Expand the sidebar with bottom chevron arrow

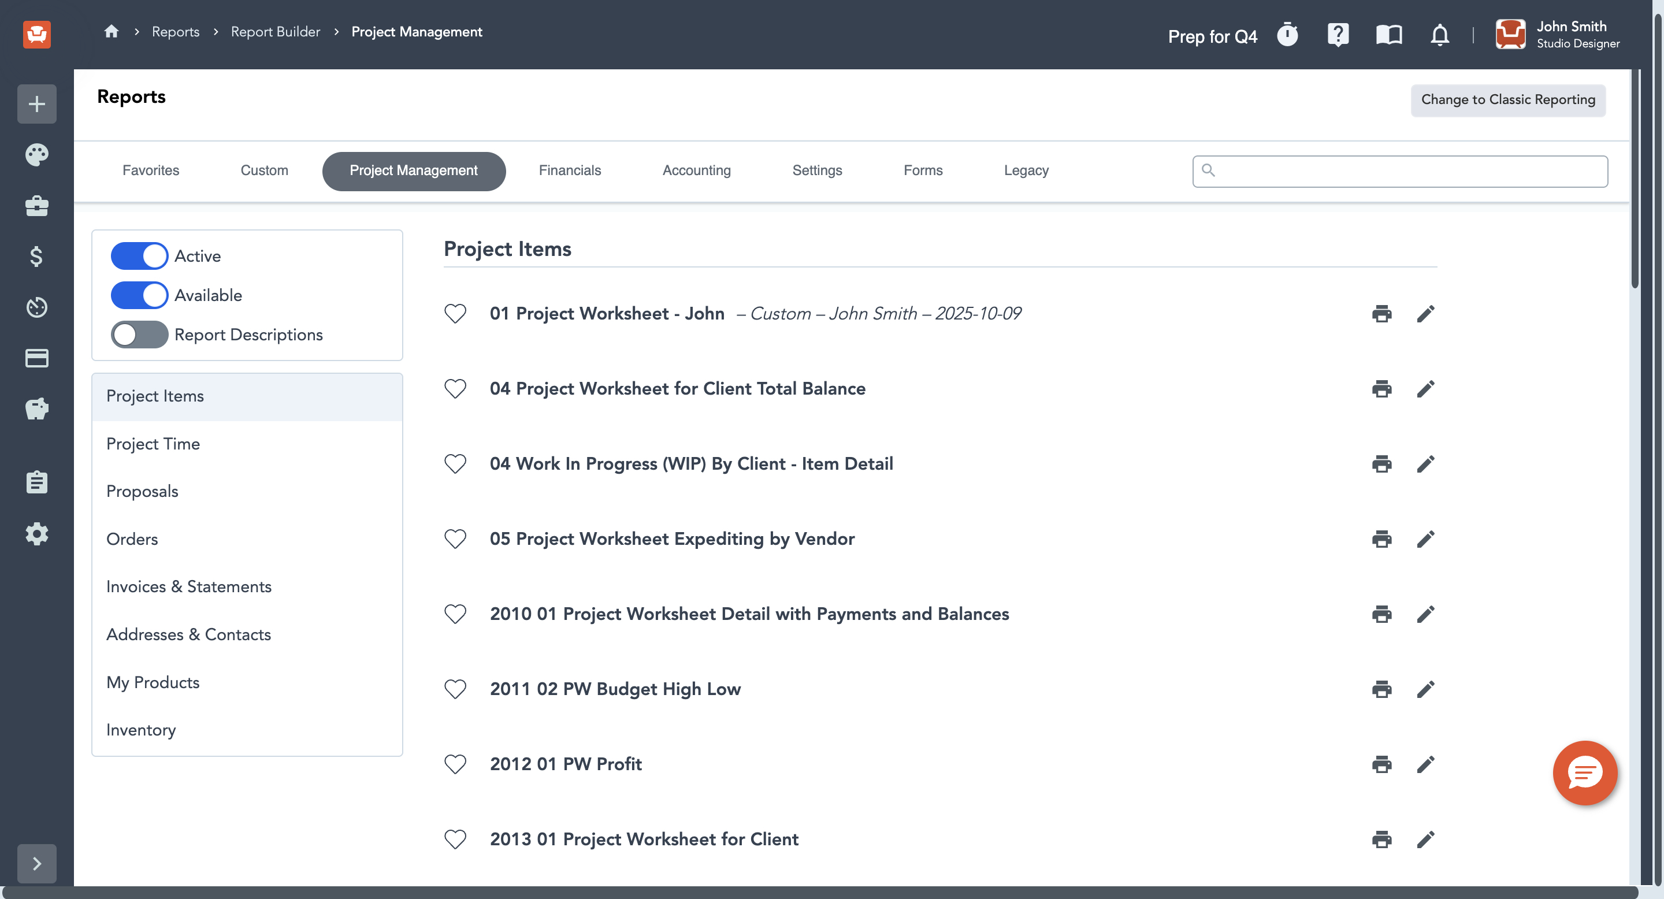[37, 863]
